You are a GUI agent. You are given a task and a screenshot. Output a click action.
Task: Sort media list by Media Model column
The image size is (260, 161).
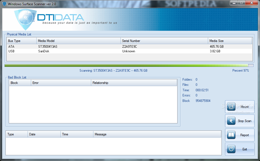click(x=78, y=41)
